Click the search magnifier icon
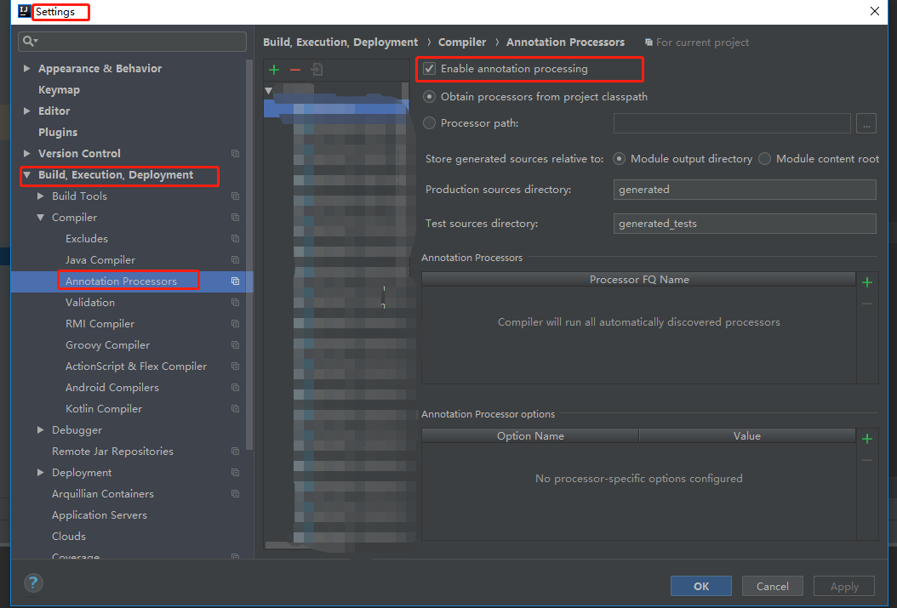This screenshot has height=608, width=897. (30, 41)
